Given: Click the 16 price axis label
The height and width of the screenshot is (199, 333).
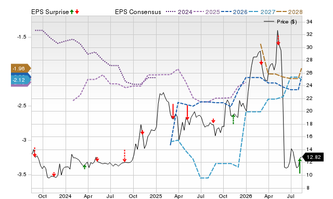Looking at the screenshot, I should pyautogui.click(x=310, y=136).
